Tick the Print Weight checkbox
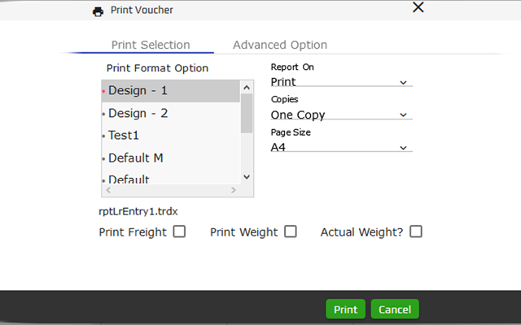 [291, 232]
